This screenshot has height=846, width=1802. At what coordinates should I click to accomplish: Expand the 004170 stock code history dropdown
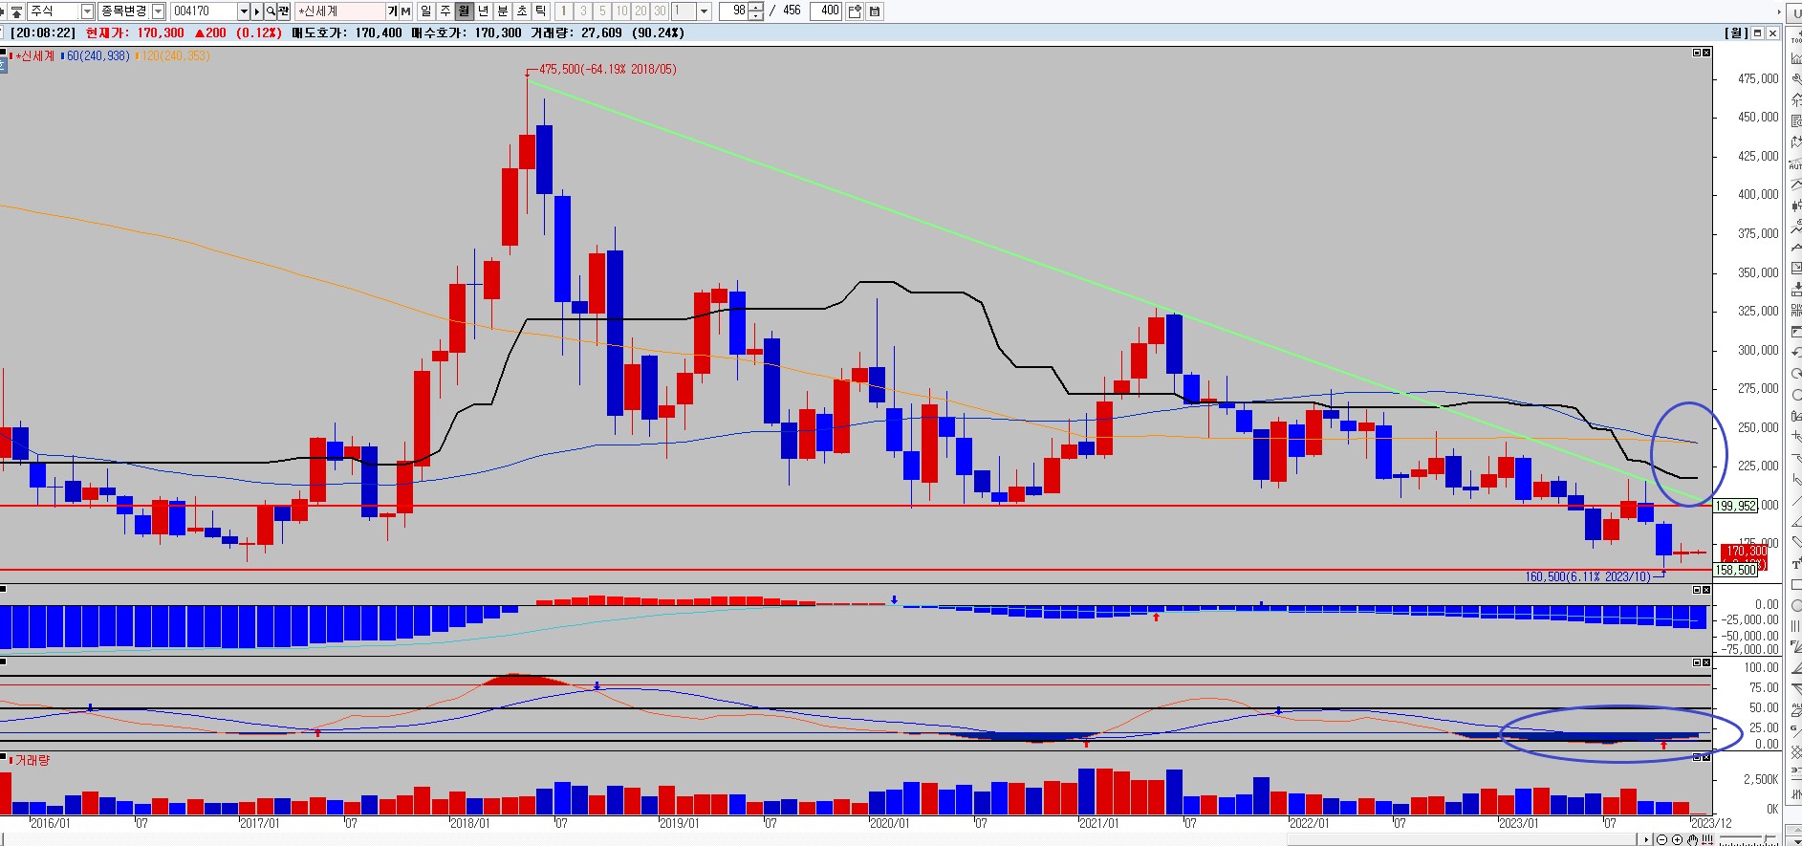pyautogui.click(x=244, y=11)
